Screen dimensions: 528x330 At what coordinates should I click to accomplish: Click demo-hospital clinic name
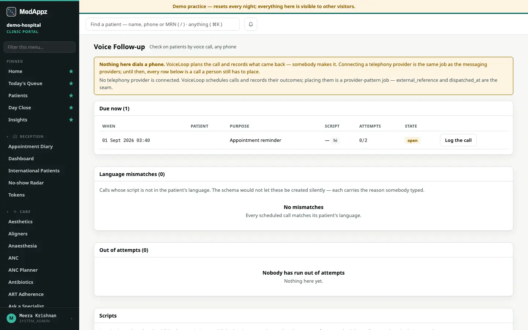point(24,25)
